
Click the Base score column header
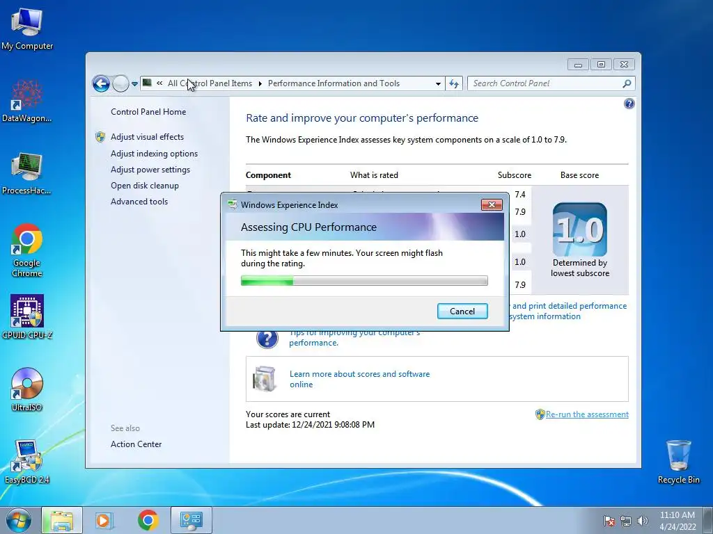579,175
